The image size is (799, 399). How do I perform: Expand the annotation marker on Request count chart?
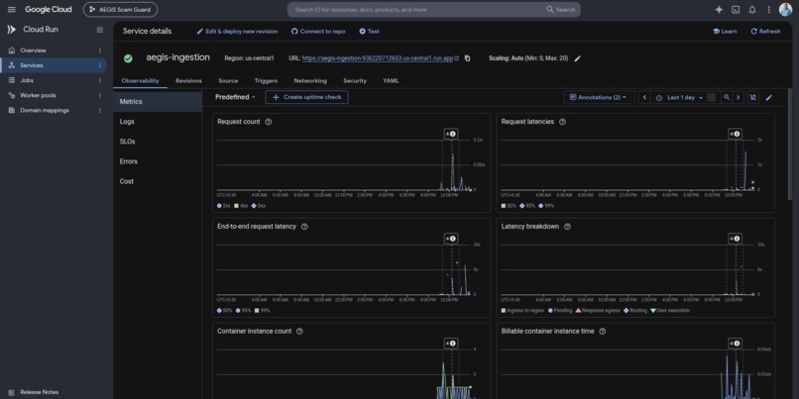pos(450,134)
